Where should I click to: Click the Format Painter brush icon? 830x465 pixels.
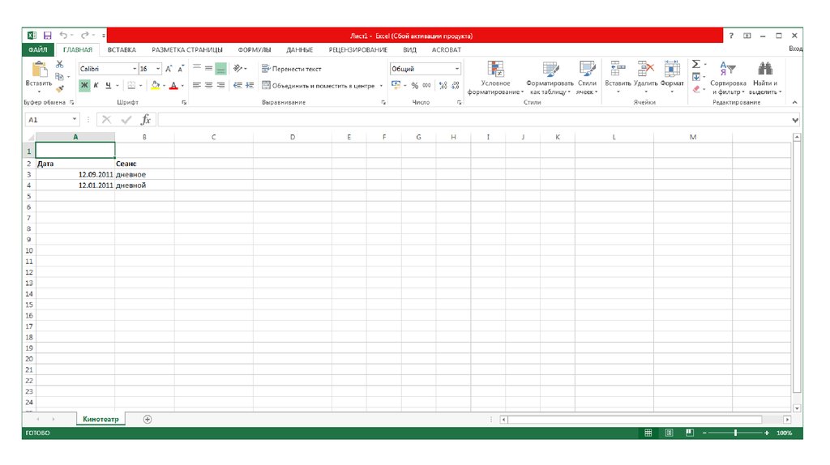tap(60, 90)
